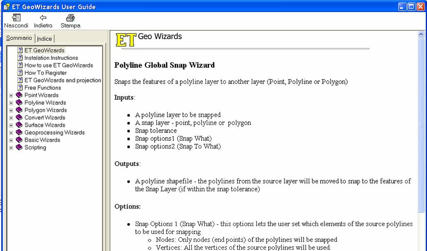Click the Instalation Instructions page icon
This screenshot has height=251, width=427.
(20, 57)
